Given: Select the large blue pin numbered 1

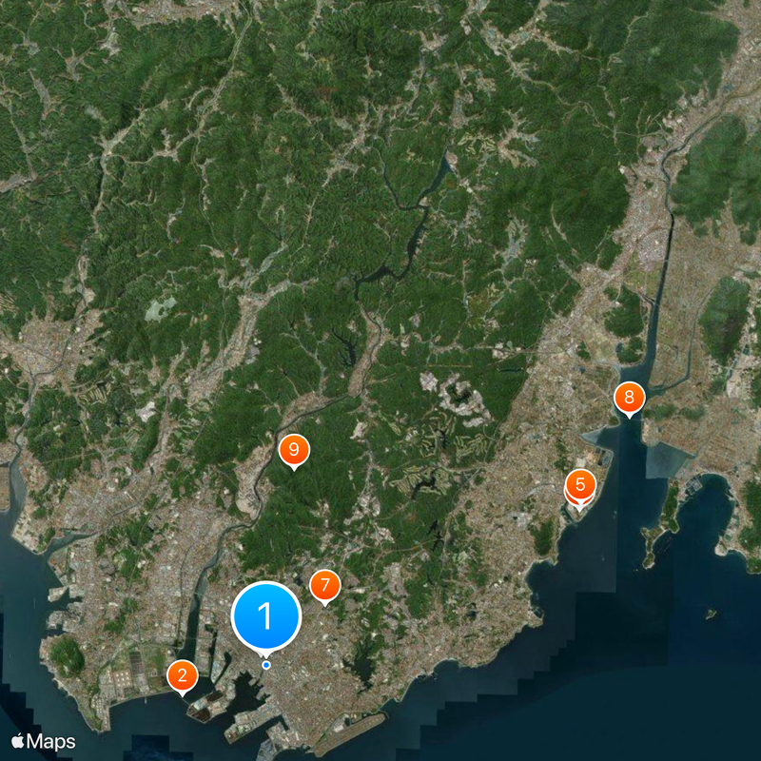Looking at the screenshot, I should (x=266, y=615).
